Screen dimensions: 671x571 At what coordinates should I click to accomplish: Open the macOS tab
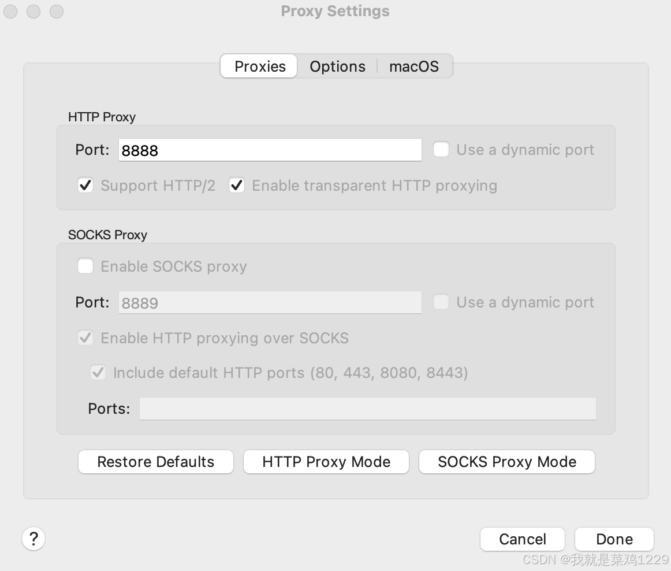point(414,66)
